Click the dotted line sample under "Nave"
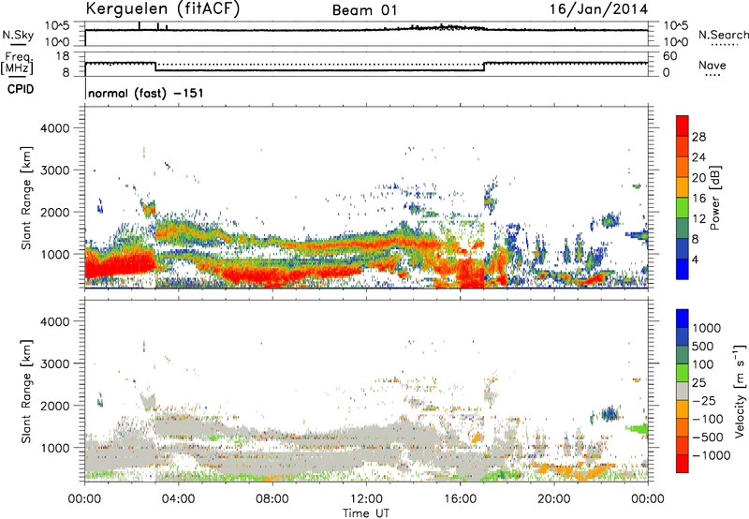Screen dimensions: 749x519 pyautogui.click(x=712, y=76)
